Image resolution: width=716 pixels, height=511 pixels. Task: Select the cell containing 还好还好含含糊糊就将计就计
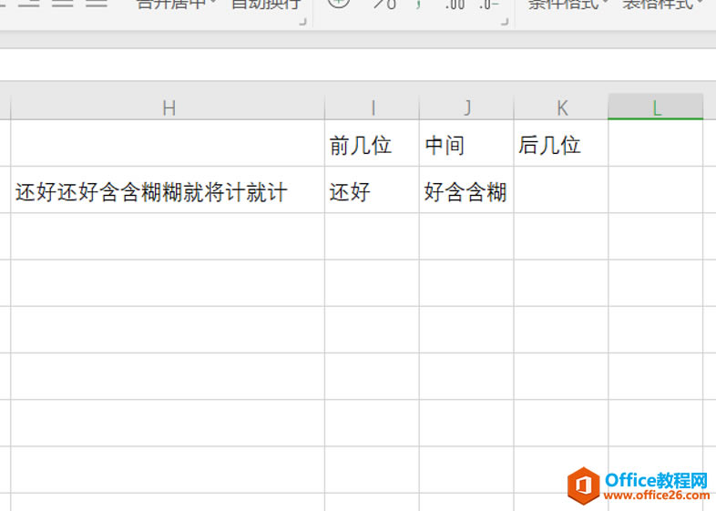pyautogui.click(x=168, y=190)
